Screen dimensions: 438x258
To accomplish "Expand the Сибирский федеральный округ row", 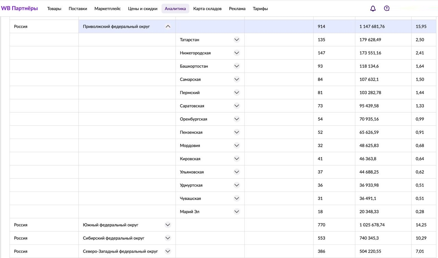I will pyautogui.click(x=168, y=238).
